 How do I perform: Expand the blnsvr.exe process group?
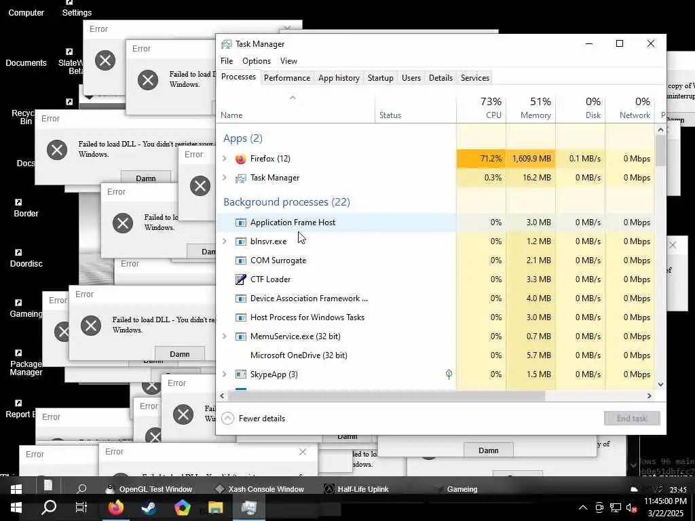coord(224,242)
